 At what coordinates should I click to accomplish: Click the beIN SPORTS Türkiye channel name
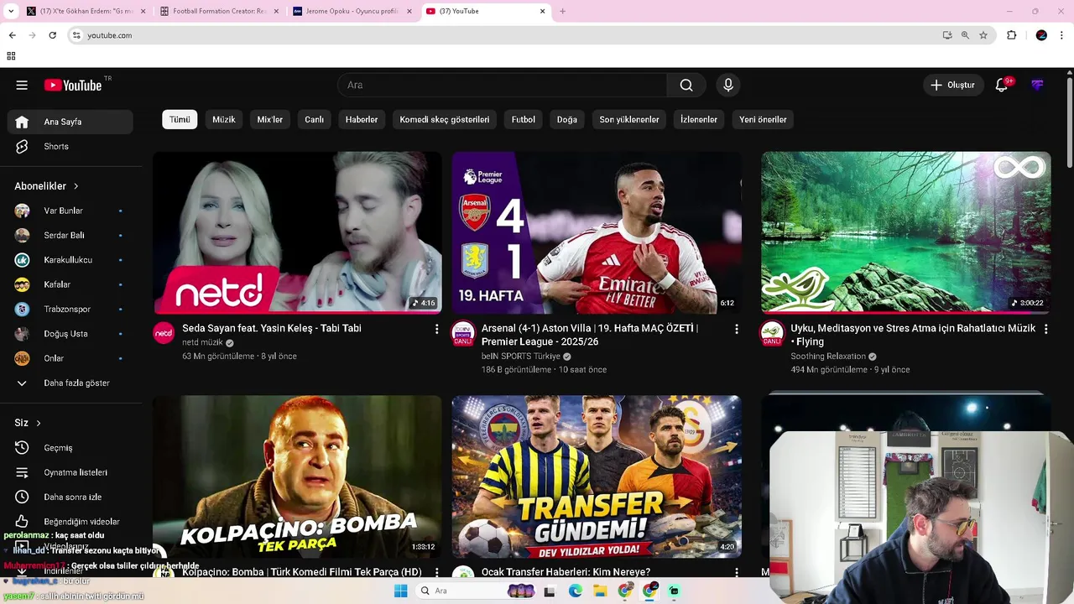520,357
